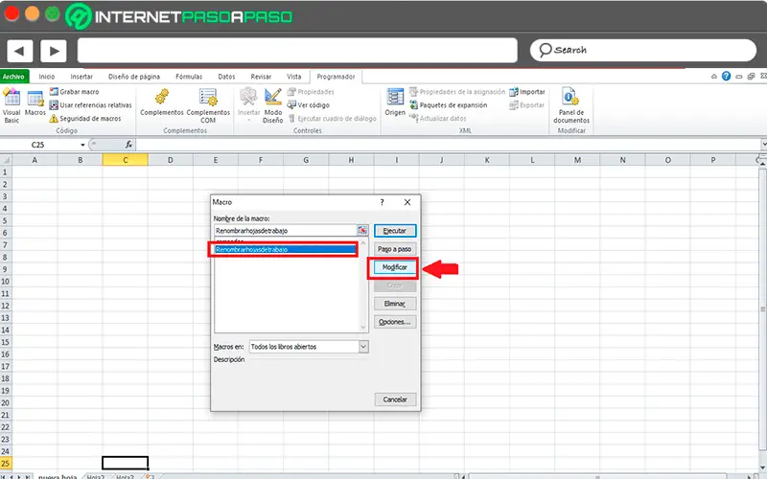The height and width of the screenshot is (479, 767).
Task: Click the Paso a paso button
Action: pos(395,249)
